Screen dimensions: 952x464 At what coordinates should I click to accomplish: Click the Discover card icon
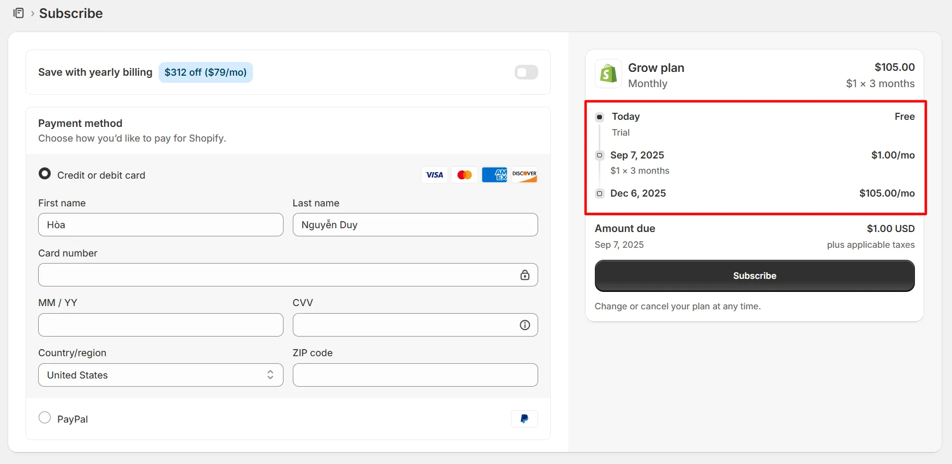tap(525, 175)
